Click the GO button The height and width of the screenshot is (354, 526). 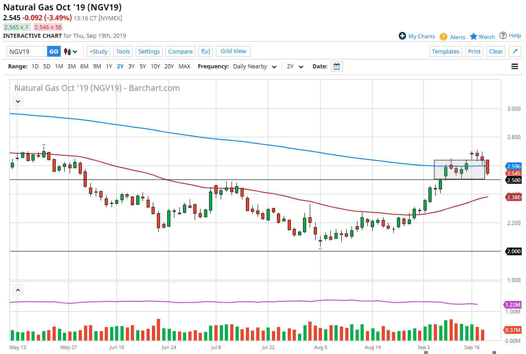(53, 51)
